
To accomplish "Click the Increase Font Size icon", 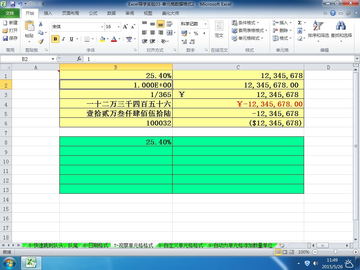I will (126, 27).
